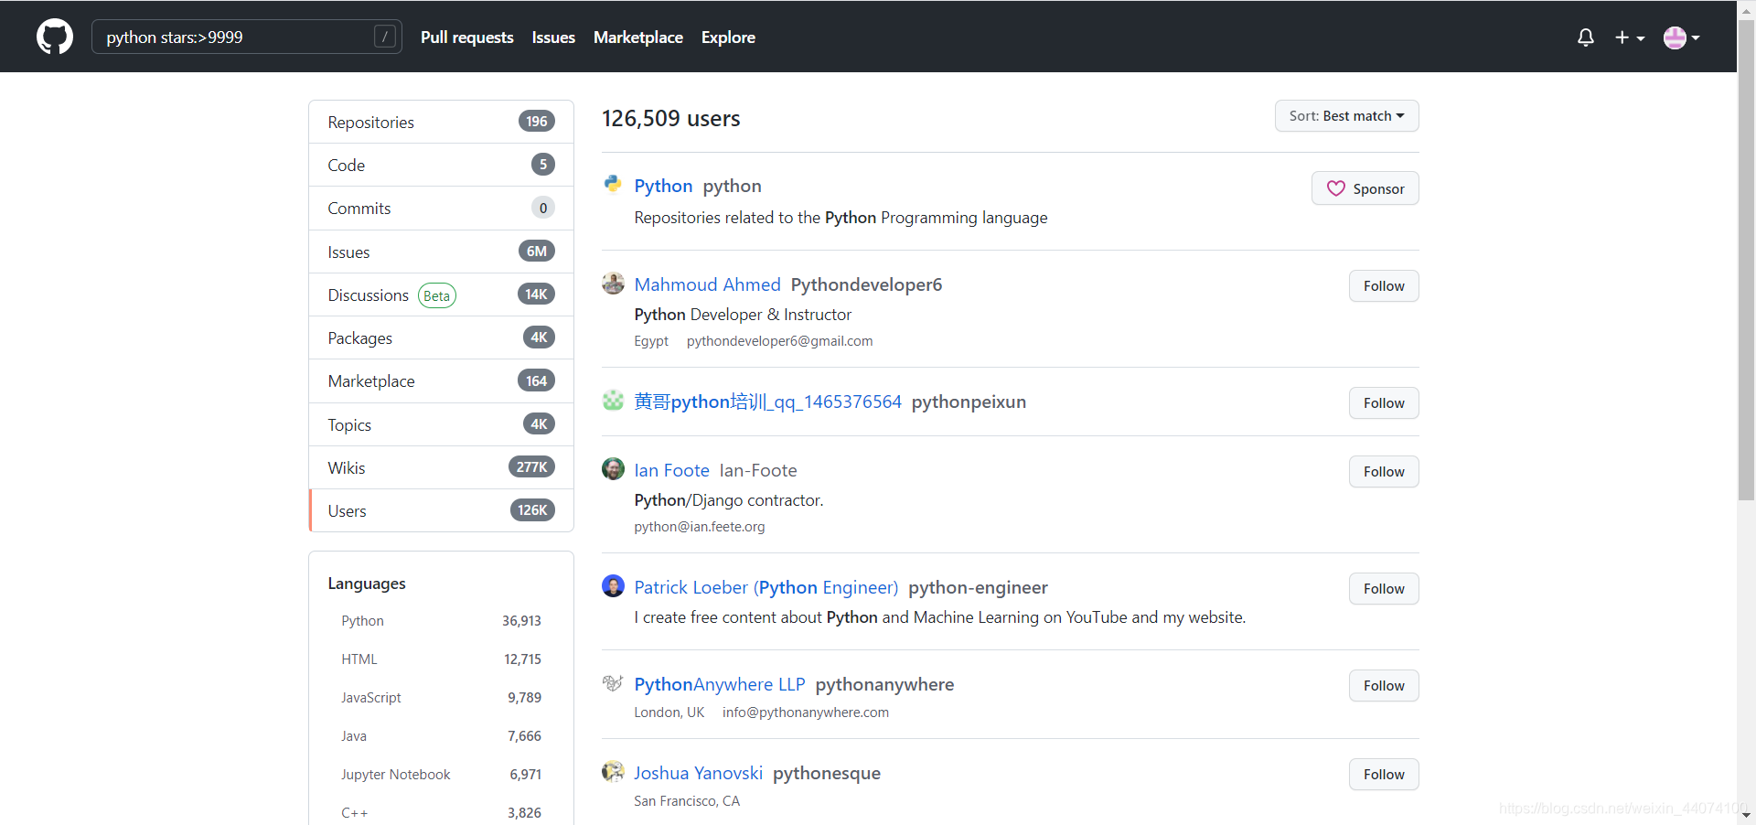Open 黄哥python培训 profile link
This screenshot has height=825, width=1756.
coord(767,402)
